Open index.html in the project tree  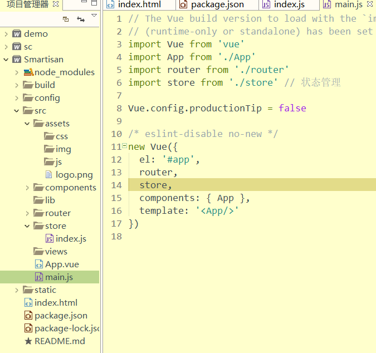(56, 303)
